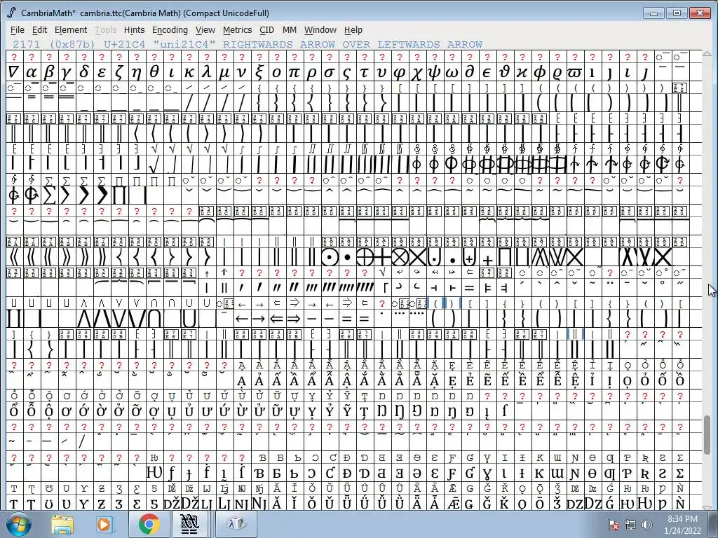Click the FontForge taskbar icon
This screenshot has height=538, width=718.
point(189,524)
